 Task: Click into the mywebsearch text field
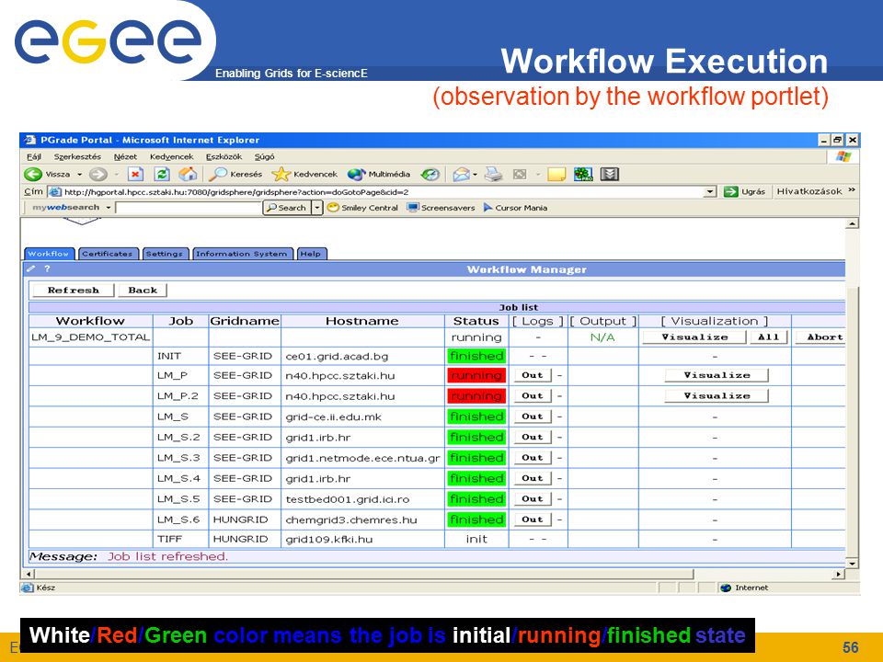click(188, 208)
